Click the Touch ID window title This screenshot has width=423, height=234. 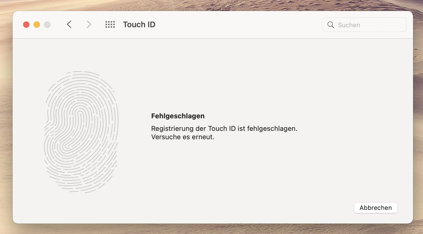139,25
